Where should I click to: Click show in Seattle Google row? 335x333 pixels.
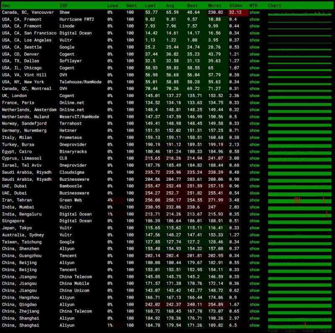point(254,47)
